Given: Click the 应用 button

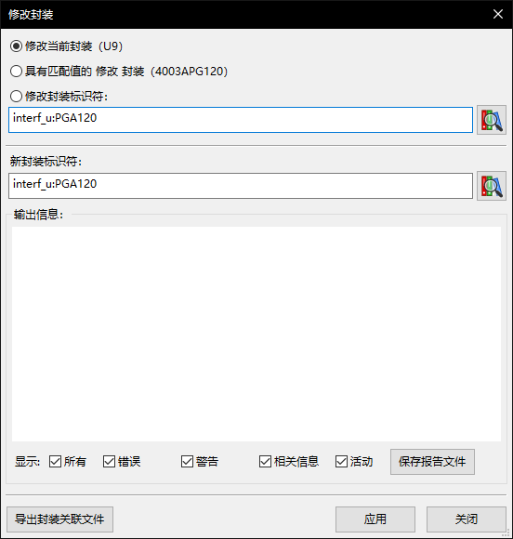Looking at the screenshot, I should tap(375, 519).
